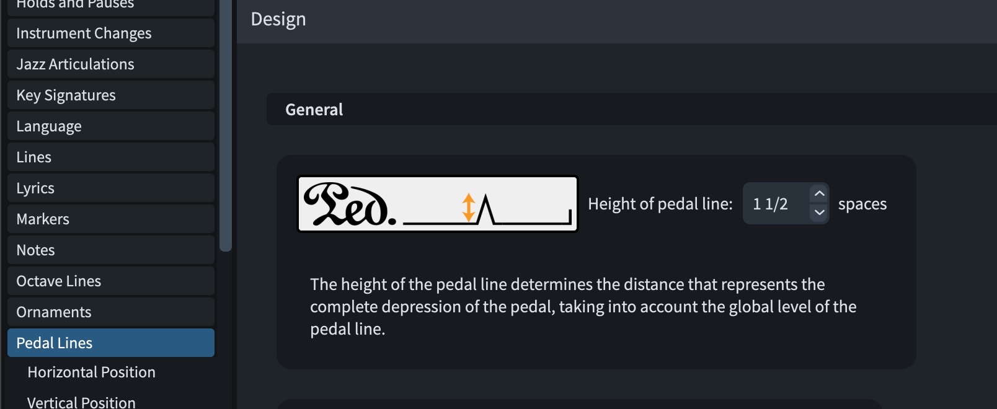997x409 pixels.
Task: Jump to Vertical Position subsection
Action: coord(81,402)
